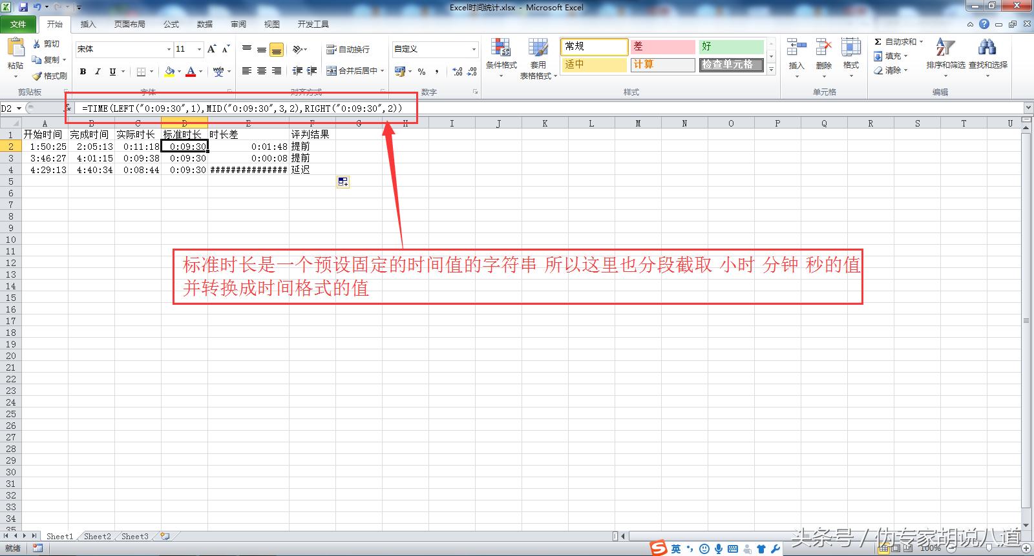Open the 自定义 number format dropdown
Viewport: 1034px width, 556px height.
[x=473, y=49]
